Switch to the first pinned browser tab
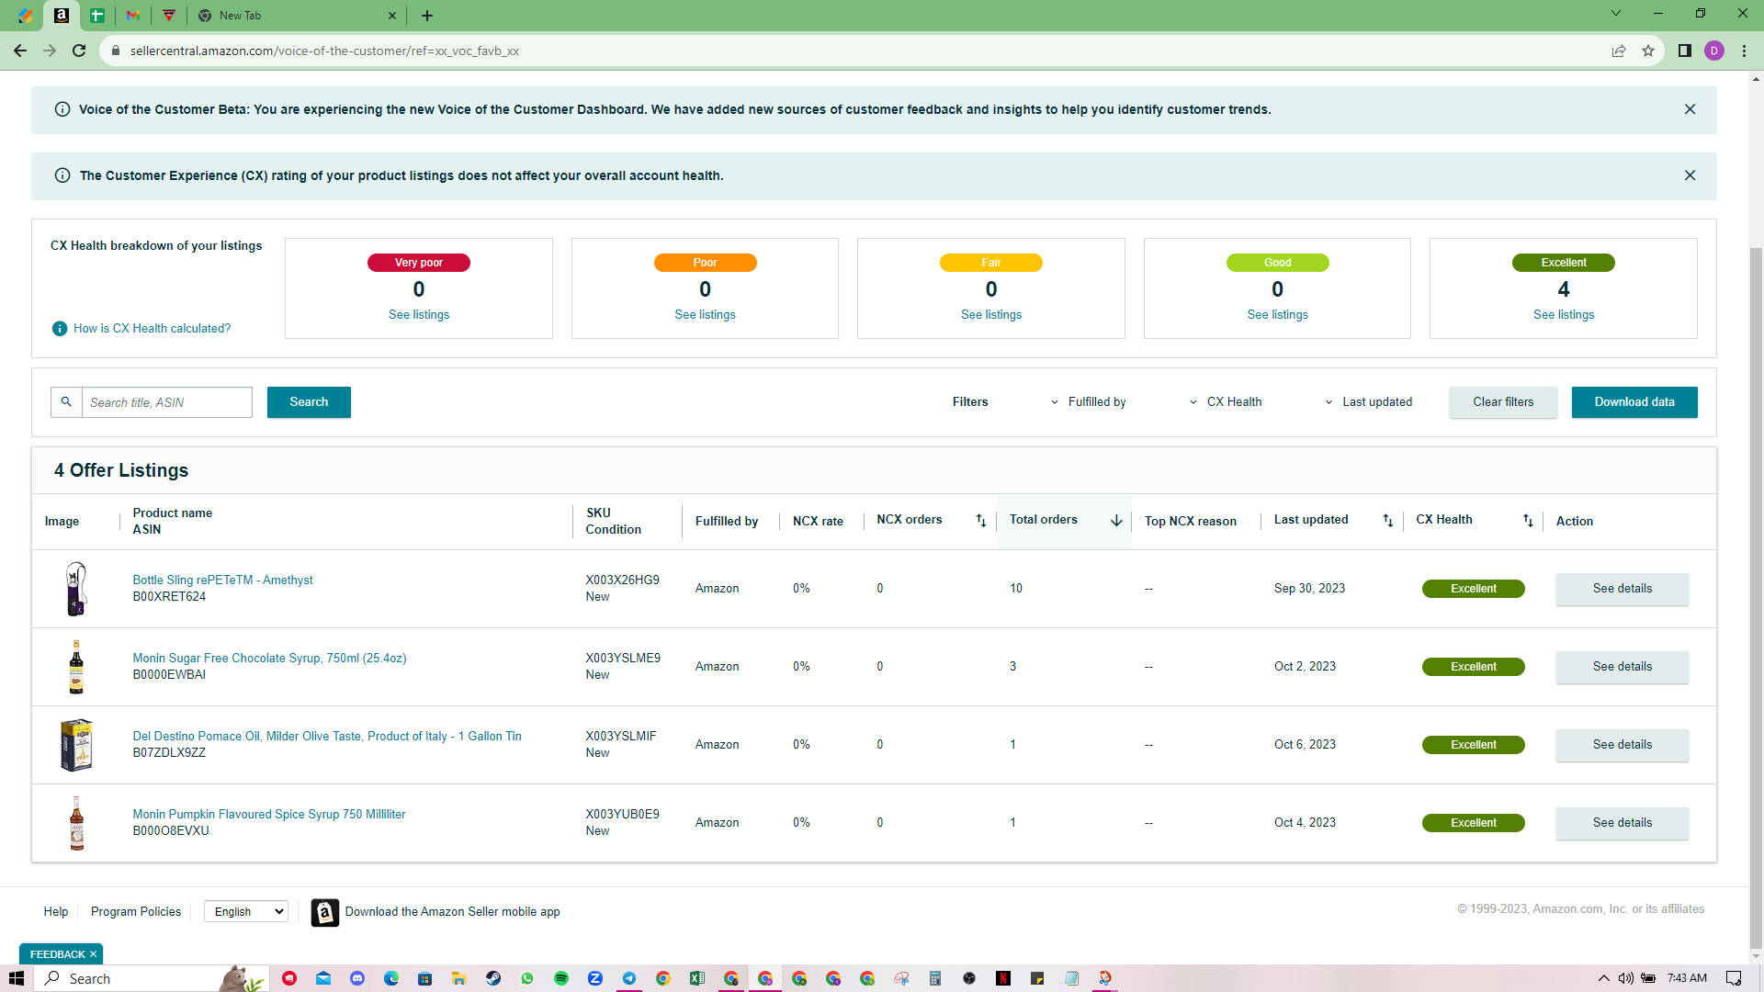 pos(26,16)
